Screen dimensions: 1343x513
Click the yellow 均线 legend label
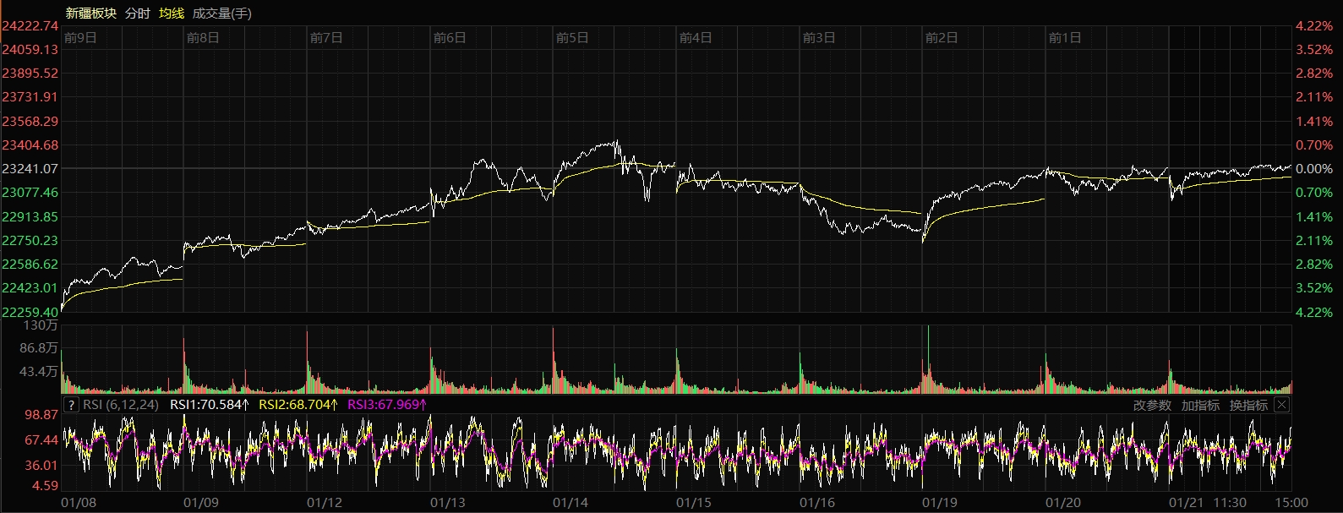coord(172,13)
